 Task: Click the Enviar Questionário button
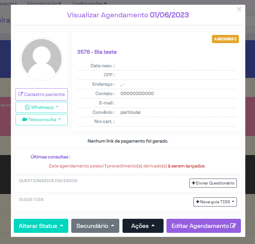[x=213, y=183]
